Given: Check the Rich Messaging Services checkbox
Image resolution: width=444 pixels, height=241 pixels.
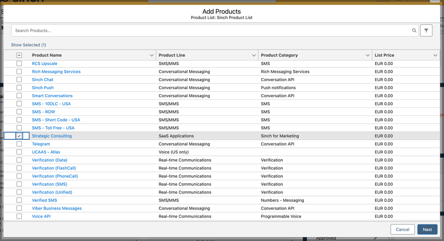Looking at the screenshot, I should pos(19,71).
